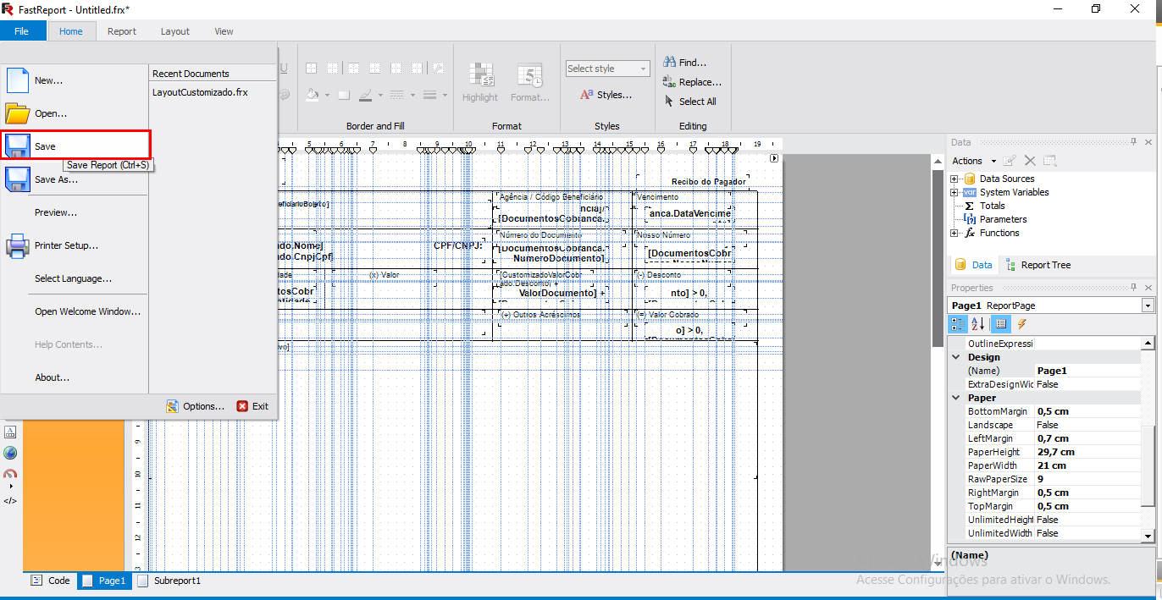Switch to the View ribbon tab
The width and height of the screenshot is (1162, 600).
point(224,31)
